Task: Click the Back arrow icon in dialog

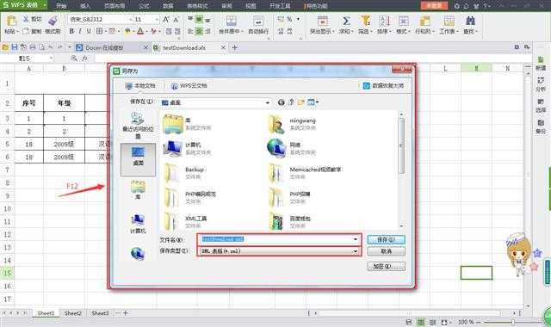Action: coord(282,102)
